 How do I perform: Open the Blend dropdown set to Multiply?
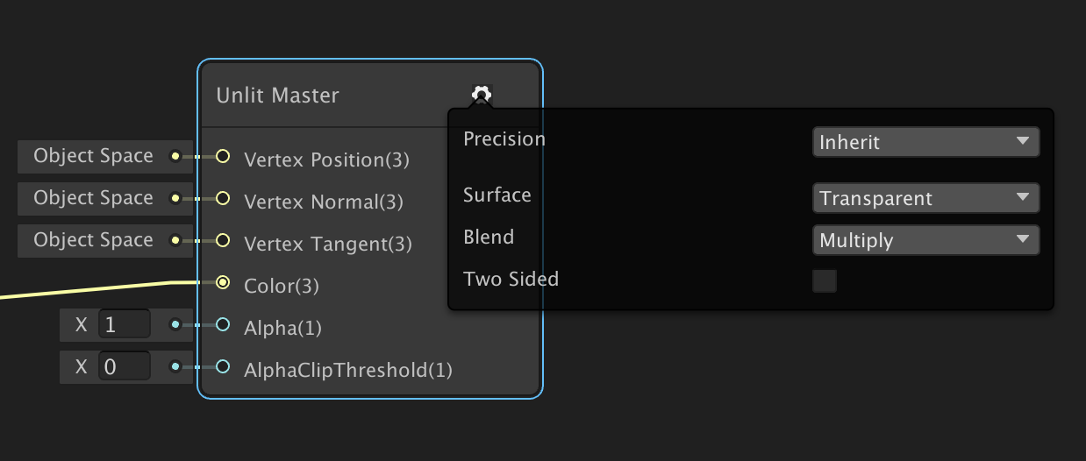tap(925, 240)
